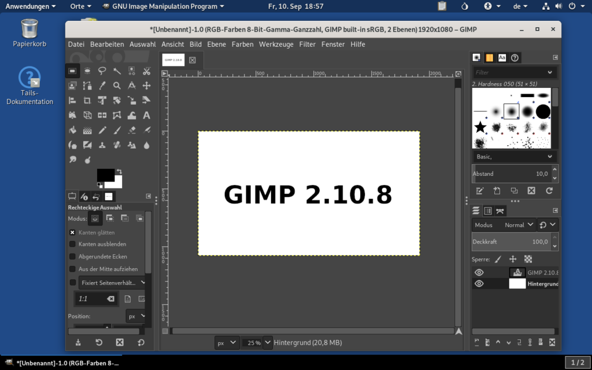Open the layer Modus Normal dropdown
Image resolution: width=592 pixels, height=370 pixels.
(x=504, y=225)
